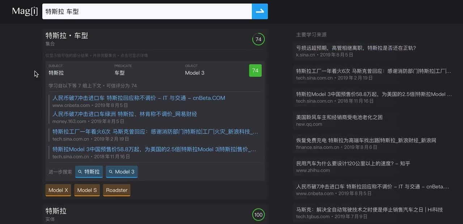463x224 pixels.
Task: Select the Roadster tag
Action: [116, 190]
